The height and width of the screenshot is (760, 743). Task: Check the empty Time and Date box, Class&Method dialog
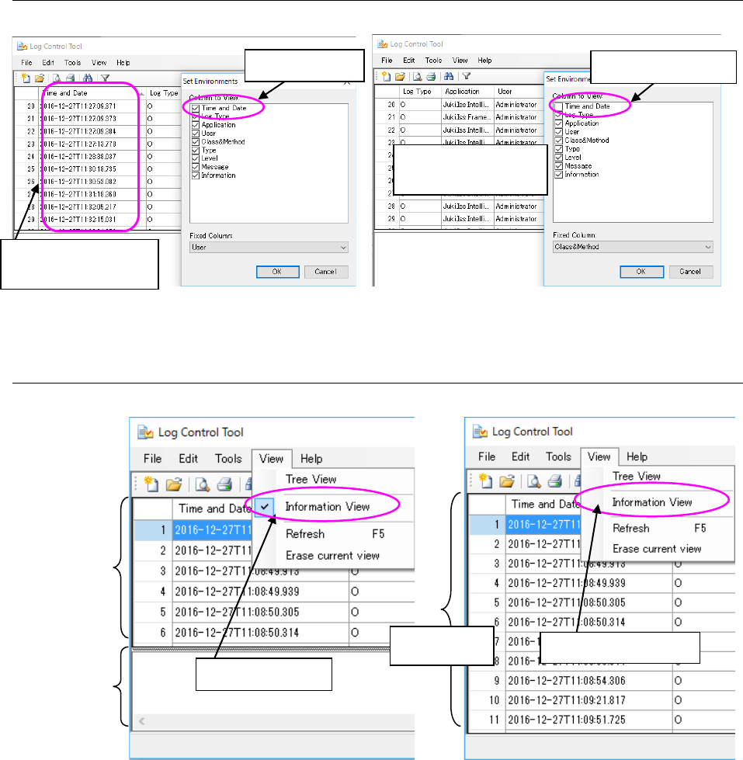[x=559, y=106]
